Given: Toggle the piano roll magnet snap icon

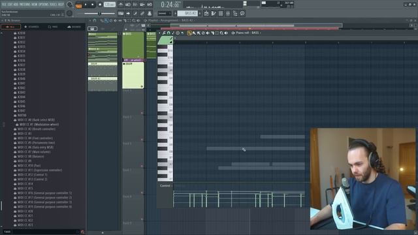Looking at the screenshot, I should coord(169,33).
